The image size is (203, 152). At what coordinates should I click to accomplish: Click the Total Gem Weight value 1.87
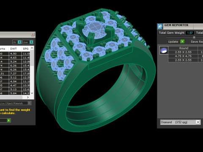[190, 33]
